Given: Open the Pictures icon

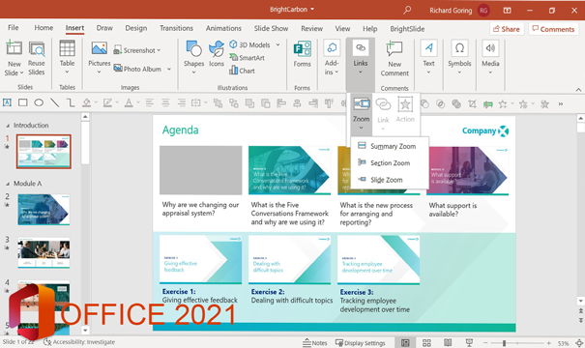Looking at the screenshot, I should pyautogui.click(x=100, y=48).
